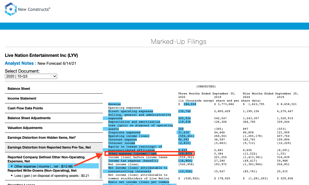Click the highlighted Interest expense label
Image resolution: width=309 pixels, height=185 pixels.
[x=122, y=140]
